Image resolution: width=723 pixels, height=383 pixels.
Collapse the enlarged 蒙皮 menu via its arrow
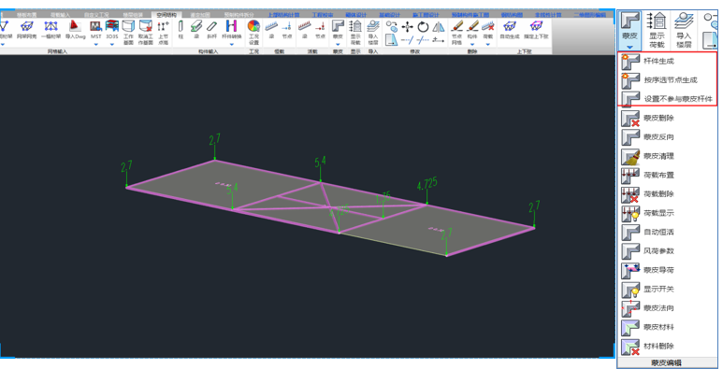coord(629,47)
